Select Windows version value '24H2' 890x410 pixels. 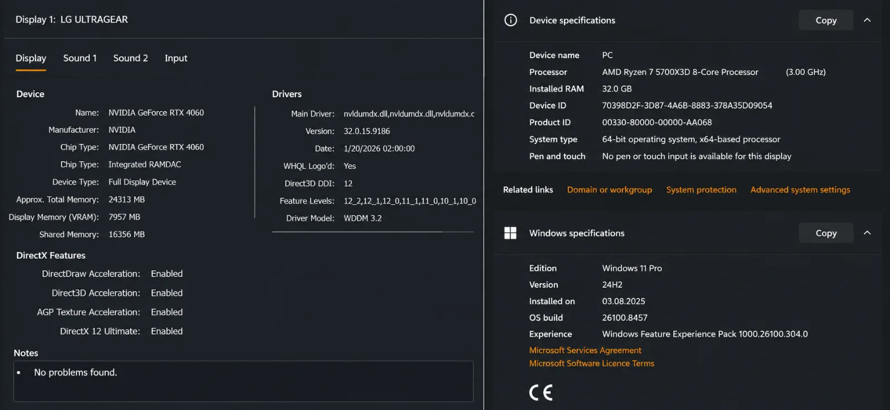(x=612, y=284)
